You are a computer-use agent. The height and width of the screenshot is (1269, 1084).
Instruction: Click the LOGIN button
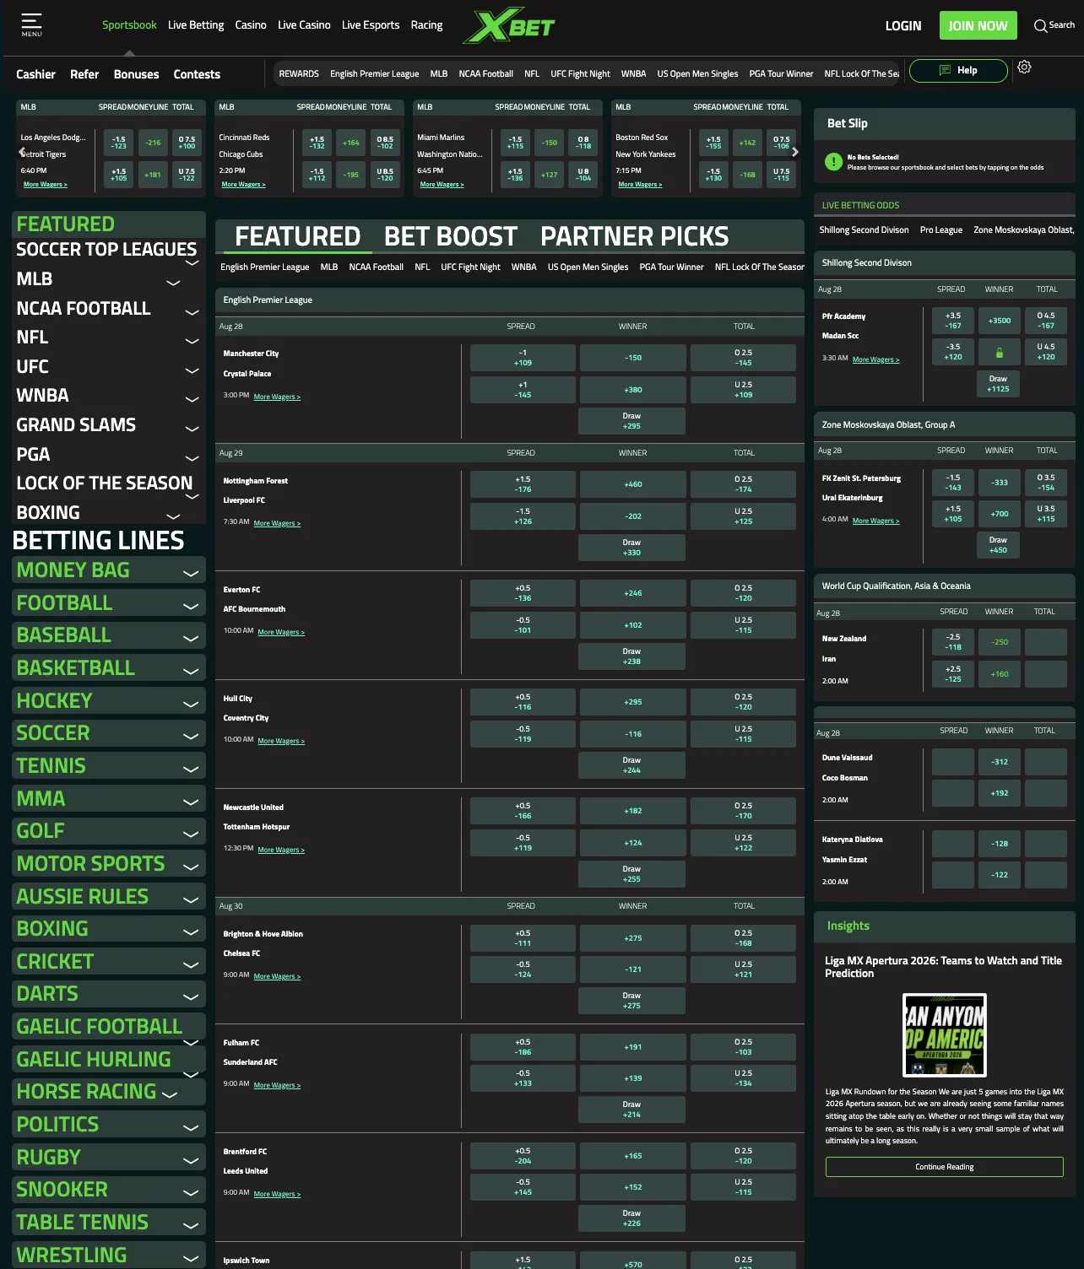(903, 26)
